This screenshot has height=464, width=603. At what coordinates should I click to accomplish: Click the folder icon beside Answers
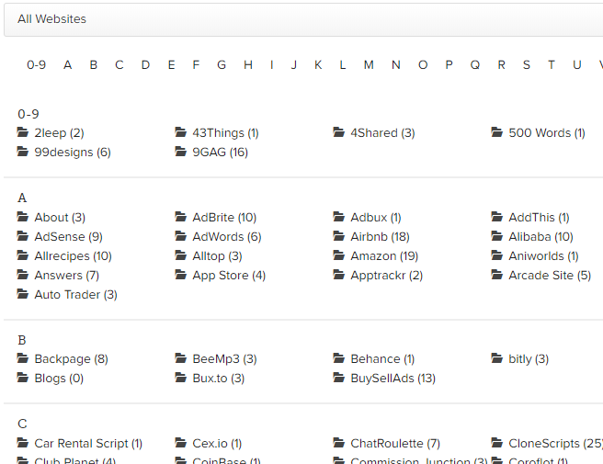point(23,275)
